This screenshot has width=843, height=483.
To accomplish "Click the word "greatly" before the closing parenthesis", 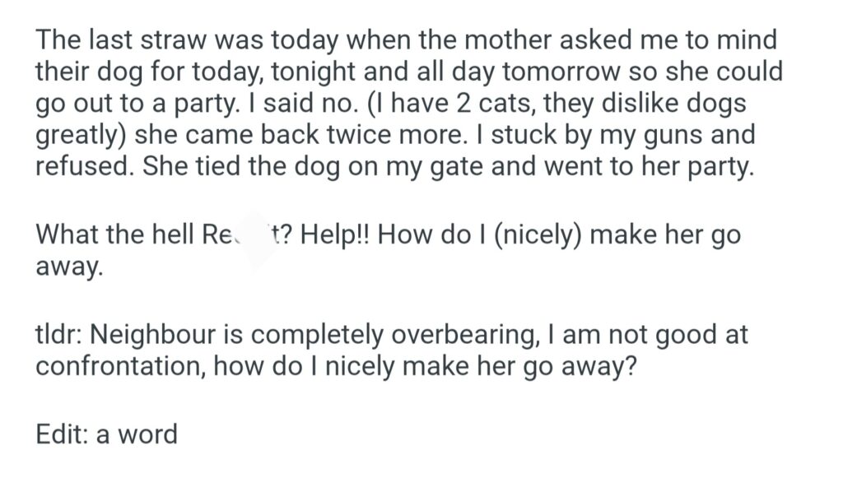I will click(82, 134).
